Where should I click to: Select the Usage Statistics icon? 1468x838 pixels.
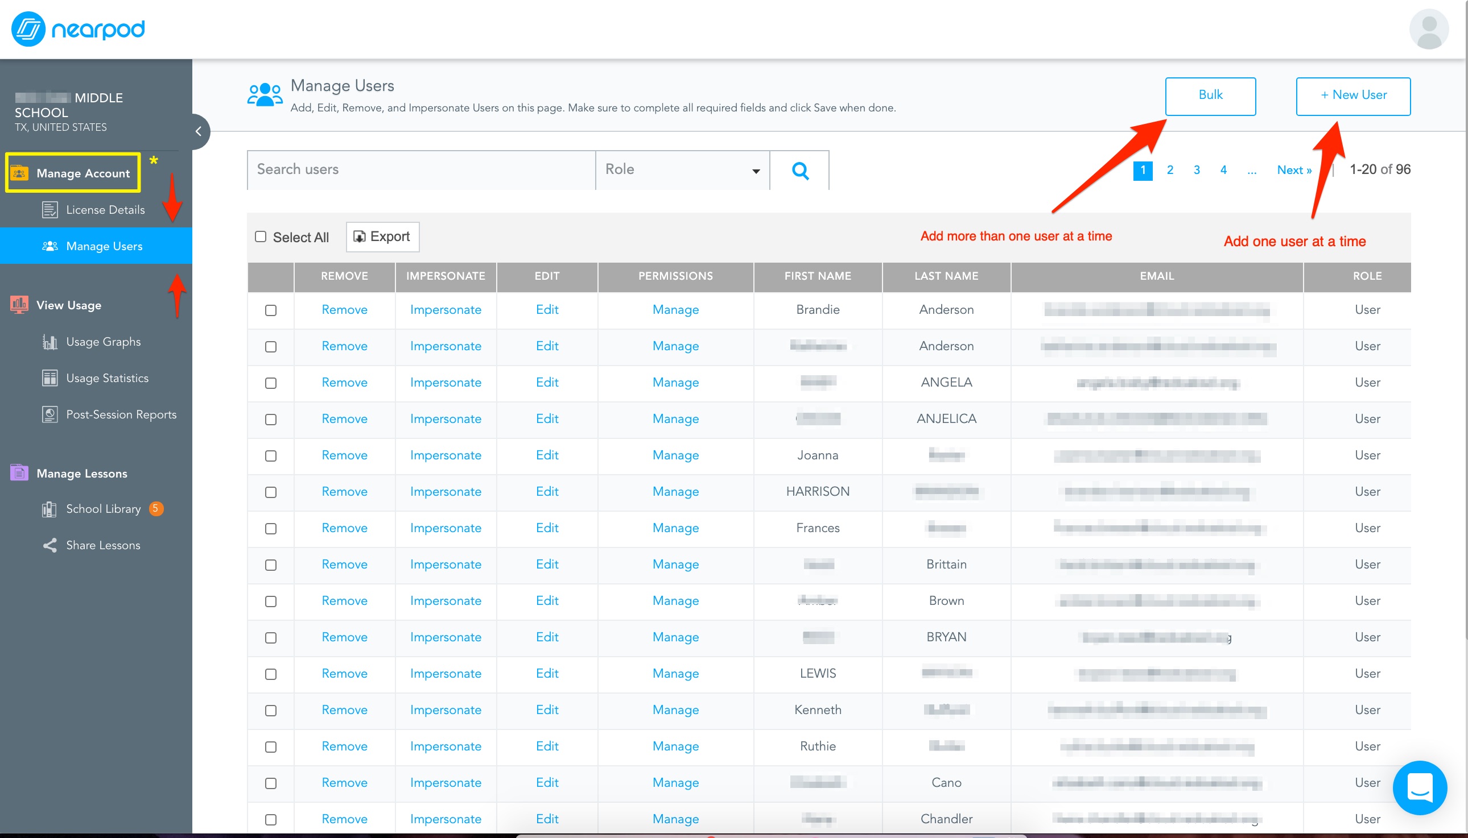(x=50, y=377)
